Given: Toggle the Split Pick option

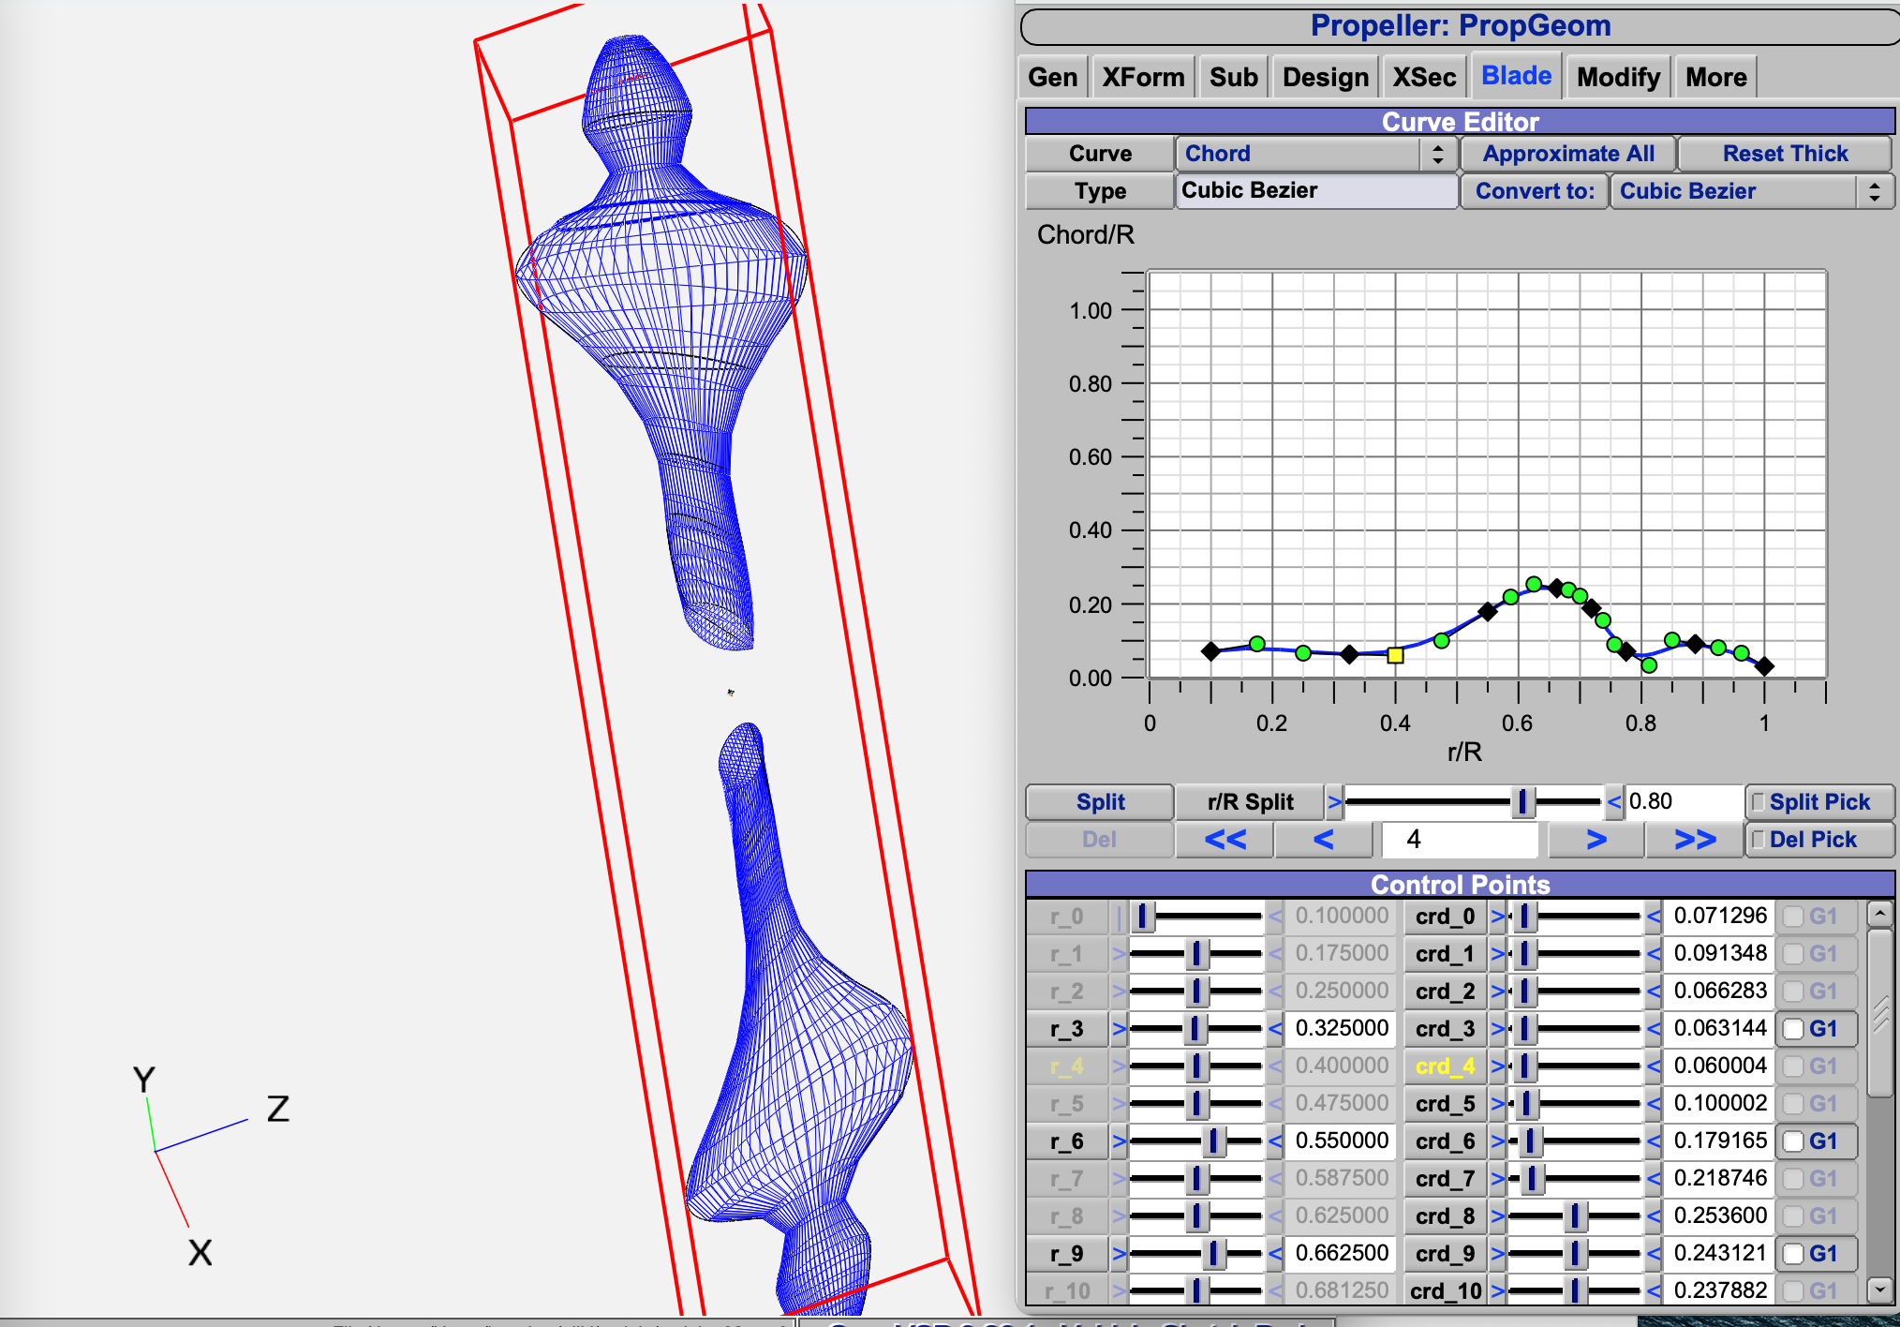Looking at the screenshot, I should coord(1759,802).
